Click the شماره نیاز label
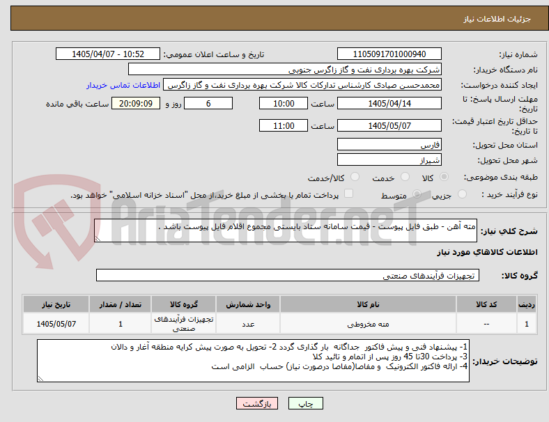The width and height of the screenshot is (549, 422). (518, 54)
